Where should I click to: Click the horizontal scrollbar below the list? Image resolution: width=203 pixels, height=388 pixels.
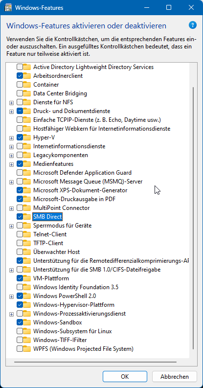pyautogui.click(x=95, y=362)
